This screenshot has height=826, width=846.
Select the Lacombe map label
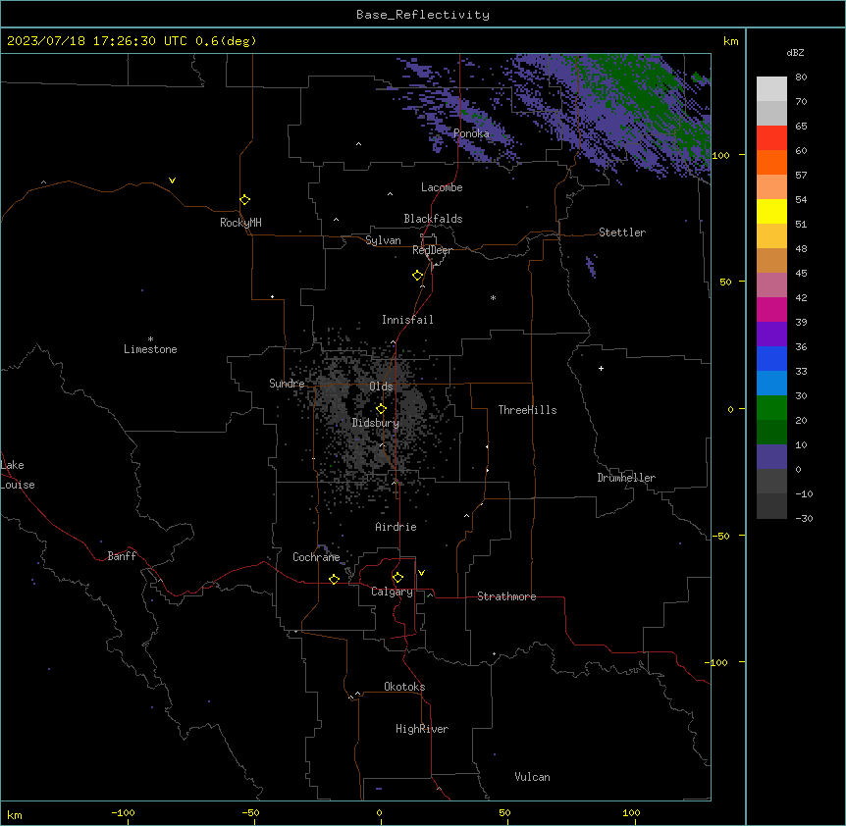tap(442, 187)
